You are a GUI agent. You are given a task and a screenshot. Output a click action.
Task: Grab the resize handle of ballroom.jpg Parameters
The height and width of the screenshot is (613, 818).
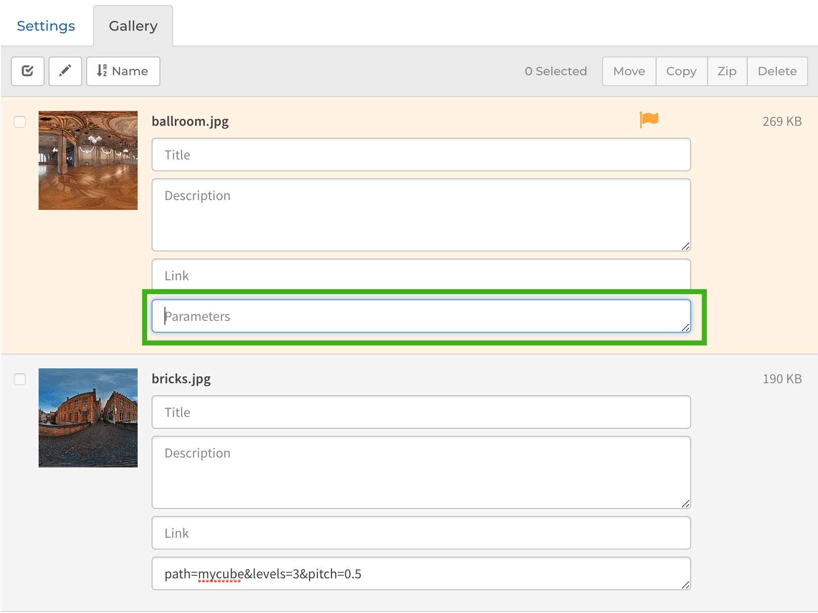(686, 327)
